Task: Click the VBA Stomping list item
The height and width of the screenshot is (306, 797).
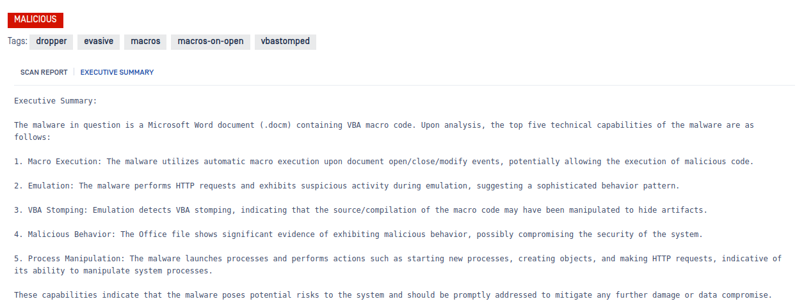Action: point(360,210)
